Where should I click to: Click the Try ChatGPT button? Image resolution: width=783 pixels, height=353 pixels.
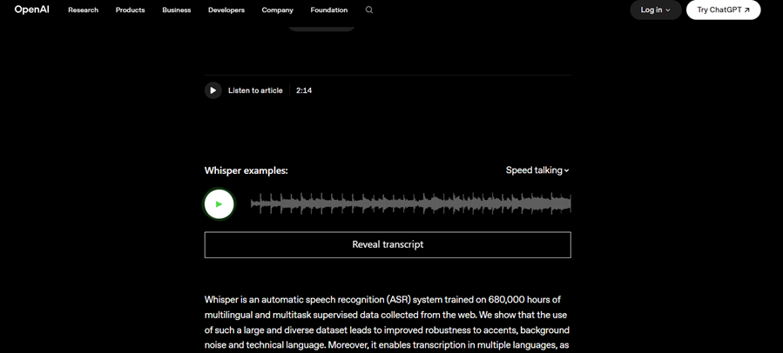(723, 10)
